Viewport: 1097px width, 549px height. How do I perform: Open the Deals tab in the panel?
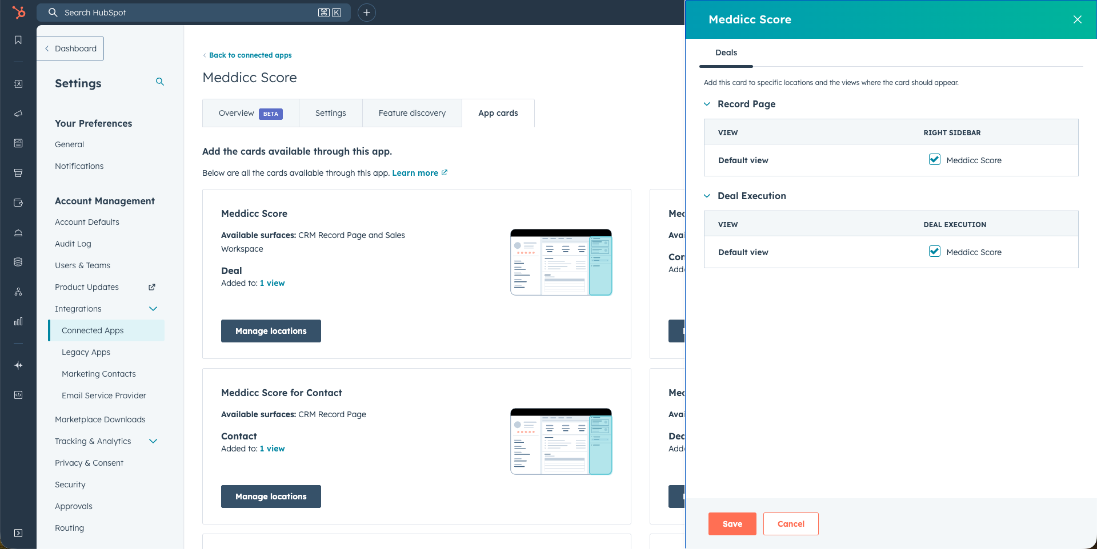click(x=726, y=53)
